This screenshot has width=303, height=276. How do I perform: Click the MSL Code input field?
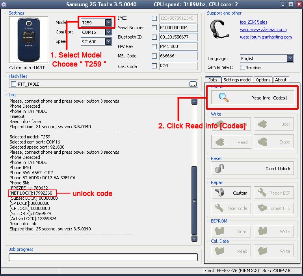coord(178,56)
